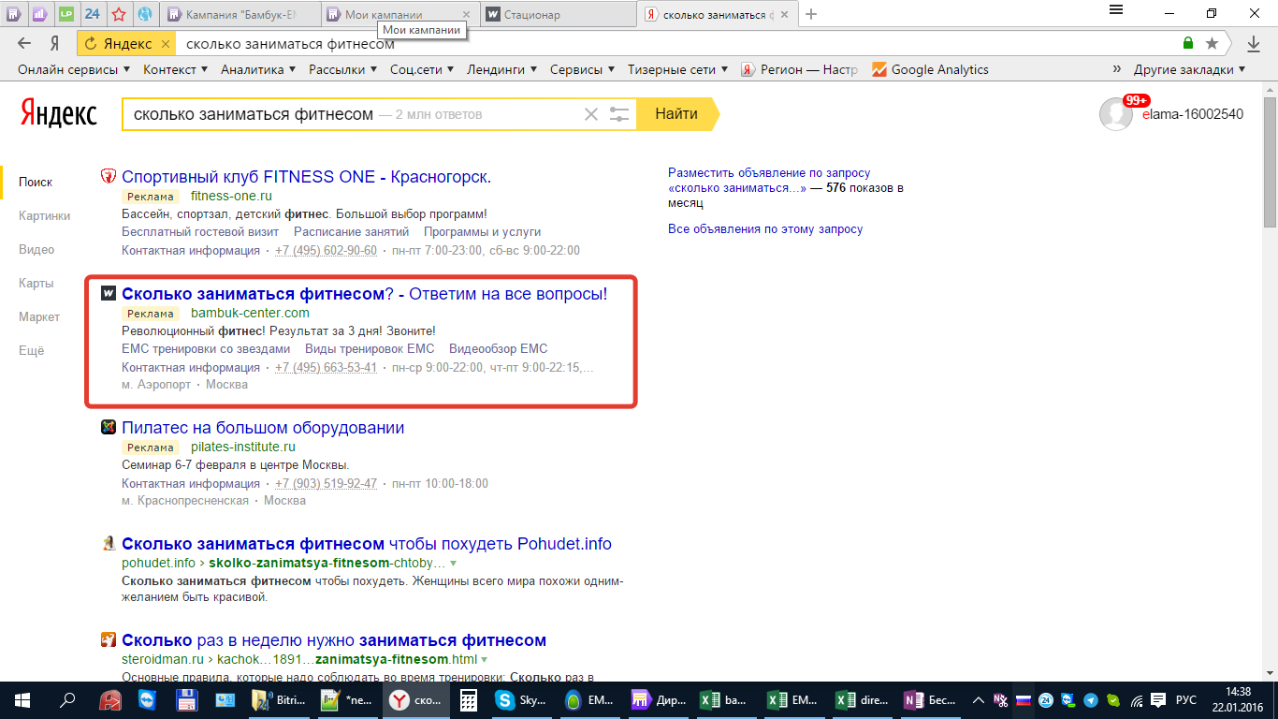
Task: Open browser downloads arrow icon
Action: pyautogui.click(x=1254, y=43)
